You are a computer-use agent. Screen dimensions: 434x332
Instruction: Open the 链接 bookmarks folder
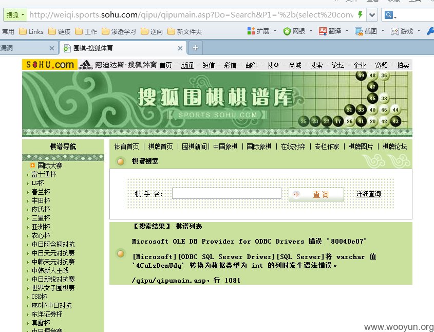60,31
